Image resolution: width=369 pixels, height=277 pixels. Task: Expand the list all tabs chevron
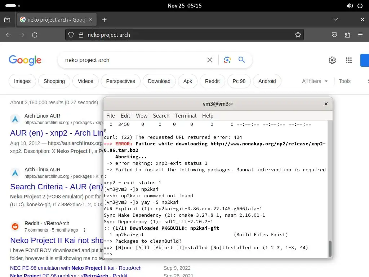tap(336, 19)
